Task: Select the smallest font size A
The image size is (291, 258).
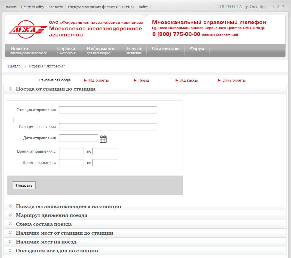Action: click(273, 7)
